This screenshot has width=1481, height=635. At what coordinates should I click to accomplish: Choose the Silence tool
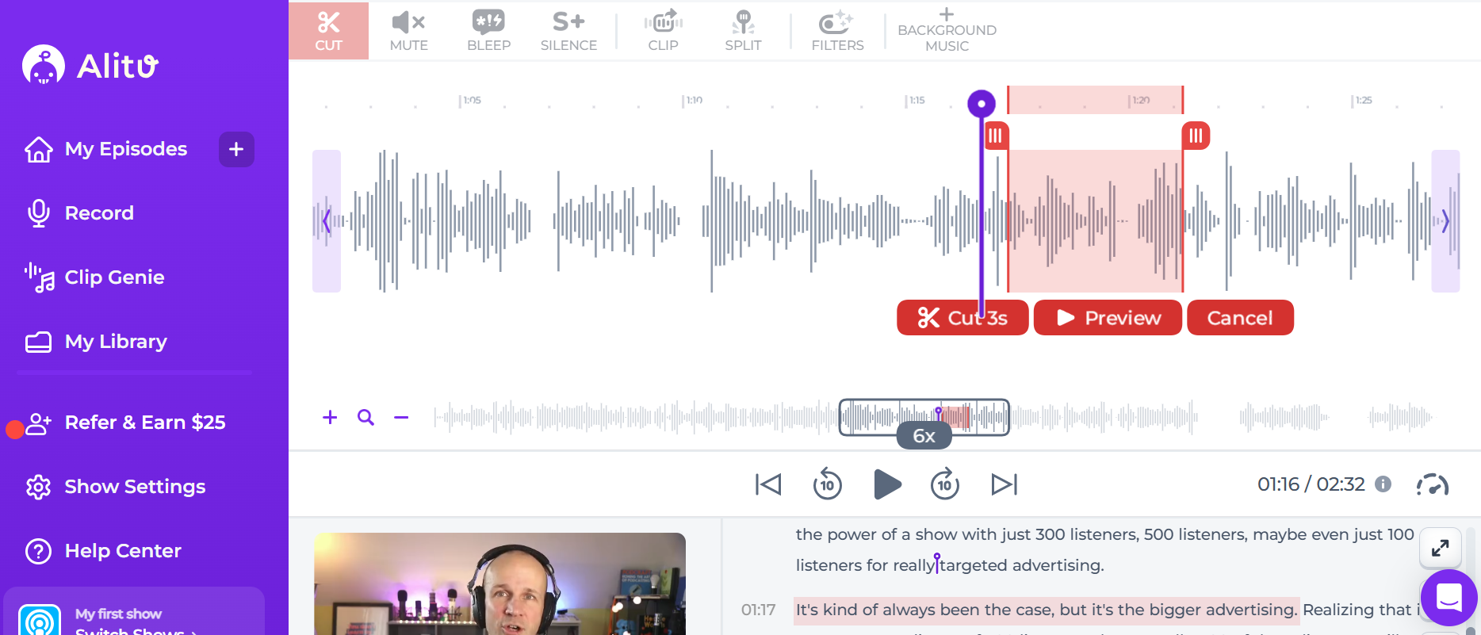[x=568, y=31]
